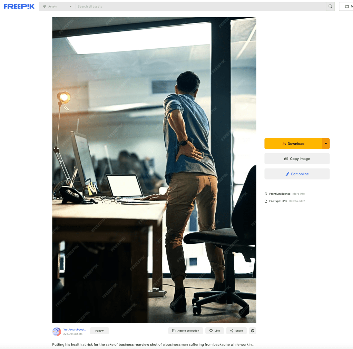The image size is (353, 349).
Task: Expand the Download options arrow
Action: pyautogui.click(x=326, y=144)
